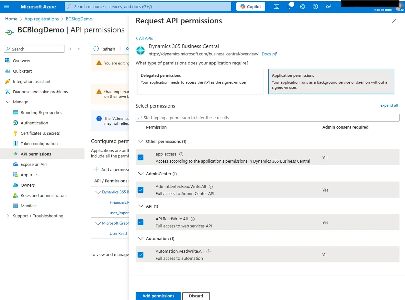Click info icon next to Automation.ReadWrite.All

point(208,251)
